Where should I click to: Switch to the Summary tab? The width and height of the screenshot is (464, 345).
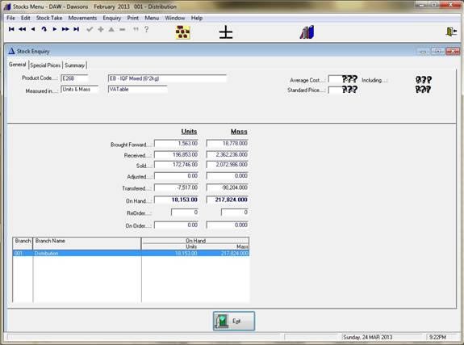tap(74, 65)
